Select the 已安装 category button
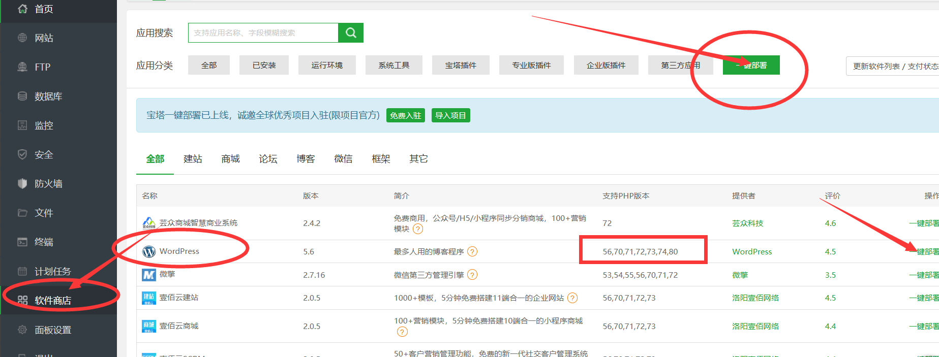 264,65
